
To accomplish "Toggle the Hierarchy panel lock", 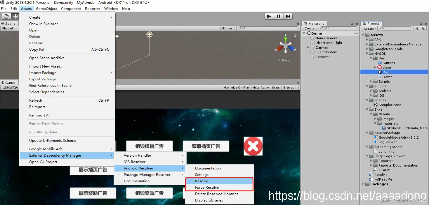I will [x=352, y=24].
